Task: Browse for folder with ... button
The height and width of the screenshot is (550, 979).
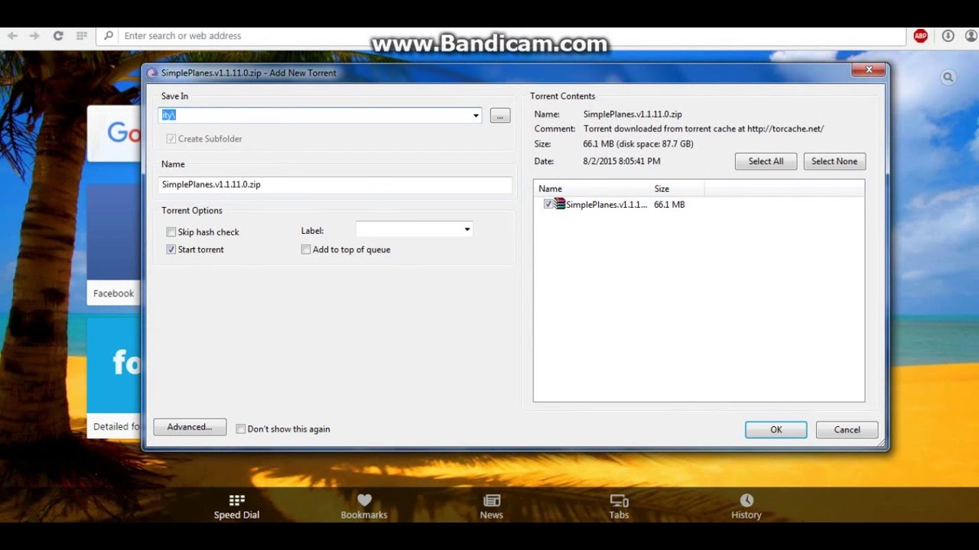Action: [x=500, y=115]
